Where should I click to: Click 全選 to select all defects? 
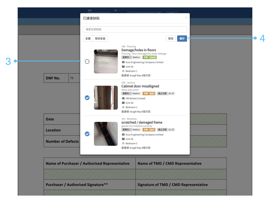click(88, 39)
